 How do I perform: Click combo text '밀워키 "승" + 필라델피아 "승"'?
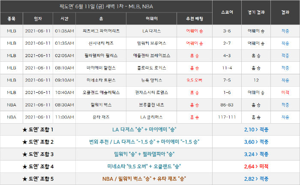(144, 154)
